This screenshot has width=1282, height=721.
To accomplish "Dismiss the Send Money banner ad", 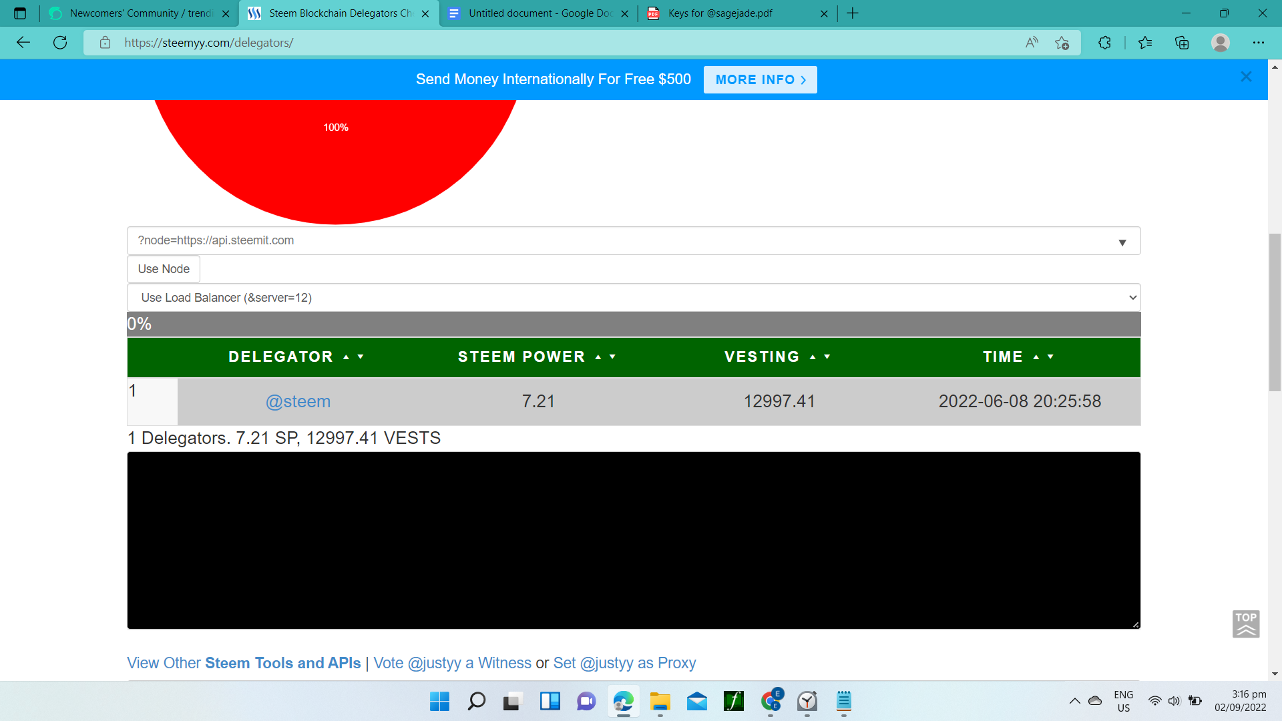I will tap(1246, 77).
